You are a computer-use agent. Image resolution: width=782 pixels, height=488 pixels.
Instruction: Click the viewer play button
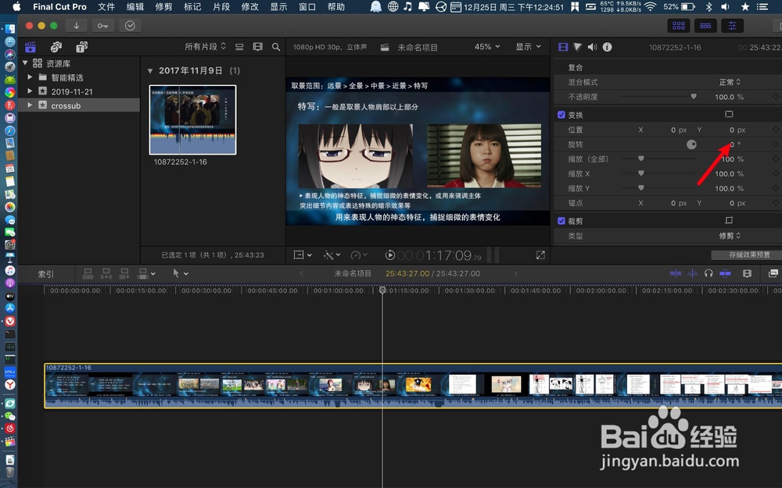pos(390,255)
